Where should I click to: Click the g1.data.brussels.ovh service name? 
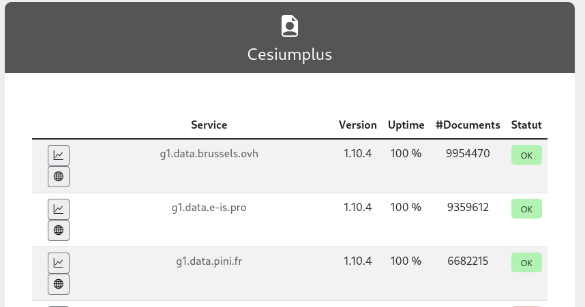pos(209,154)
